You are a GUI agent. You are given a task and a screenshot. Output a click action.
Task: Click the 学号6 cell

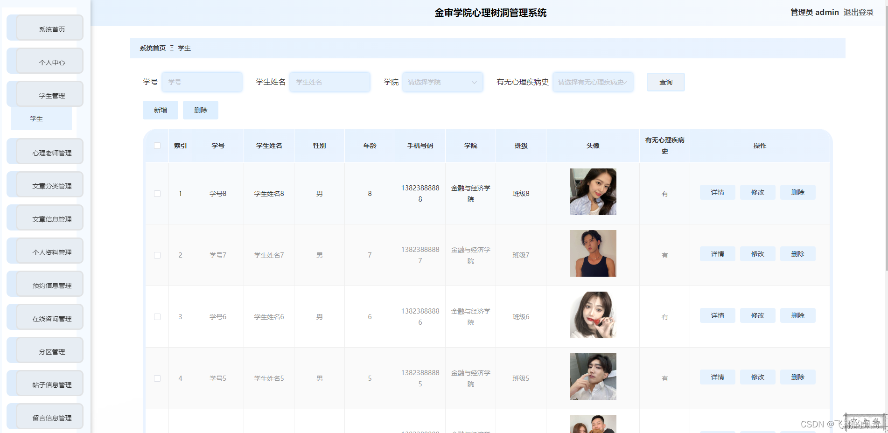pos(218,317)
